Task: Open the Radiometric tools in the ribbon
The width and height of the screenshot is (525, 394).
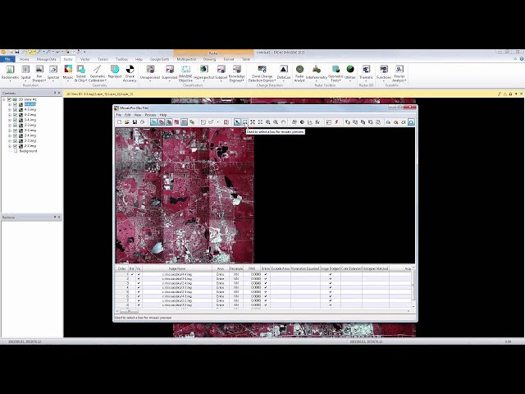Action: [10, 73]
